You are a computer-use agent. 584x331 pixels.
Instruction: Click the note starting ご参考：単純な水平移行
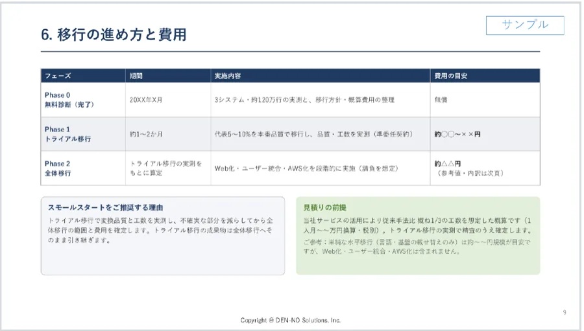417,247
